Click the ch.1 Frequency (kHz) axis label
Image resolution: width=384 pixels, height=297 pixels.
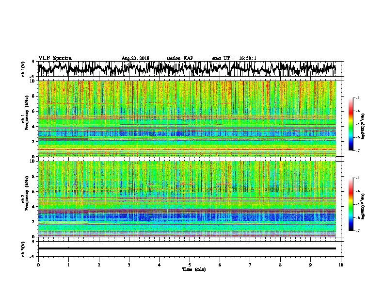[25, 114]
